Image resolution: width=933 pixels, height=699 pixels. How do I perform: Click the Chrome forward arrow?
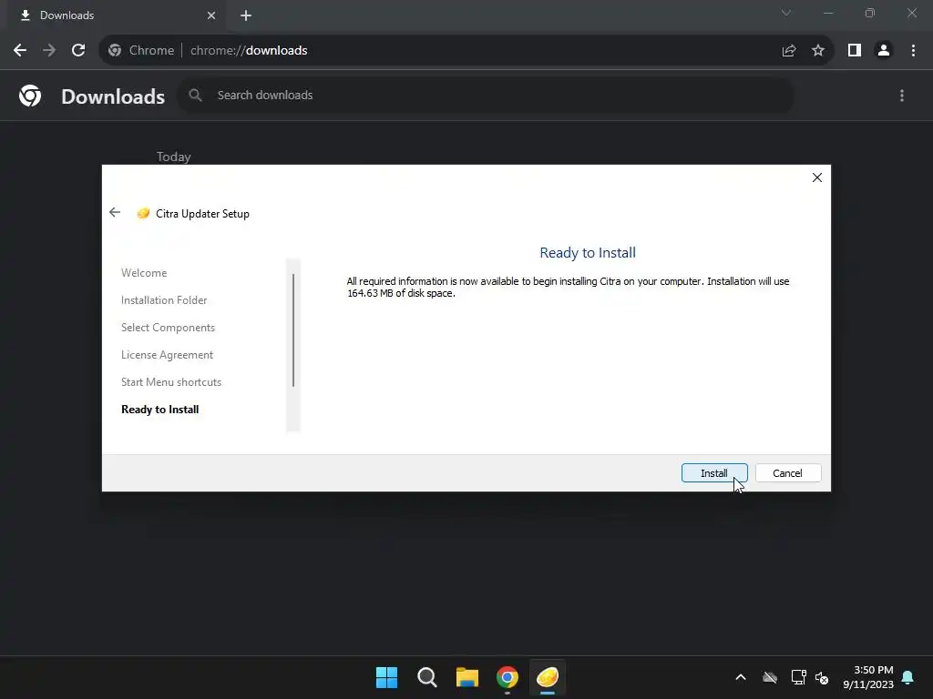pos(49,51)
